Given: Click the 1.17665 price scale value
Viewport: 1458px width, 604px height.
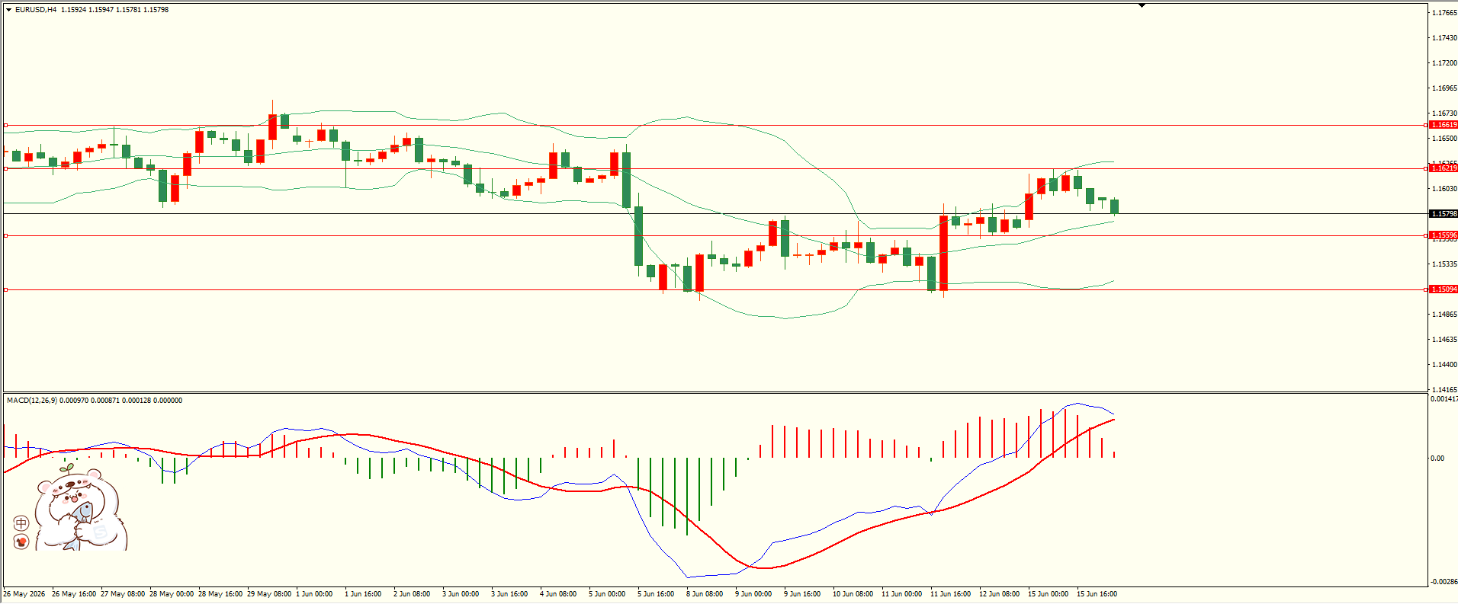Looking at the screenshot, I should 1444,13.
